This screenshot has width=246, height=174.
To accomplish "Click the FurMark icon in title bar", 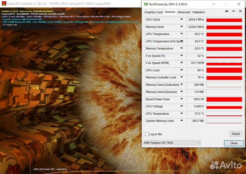I will (4, 4).
